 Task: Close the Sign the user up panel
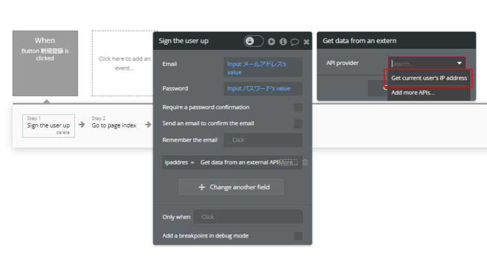click(x=306, y=42)
